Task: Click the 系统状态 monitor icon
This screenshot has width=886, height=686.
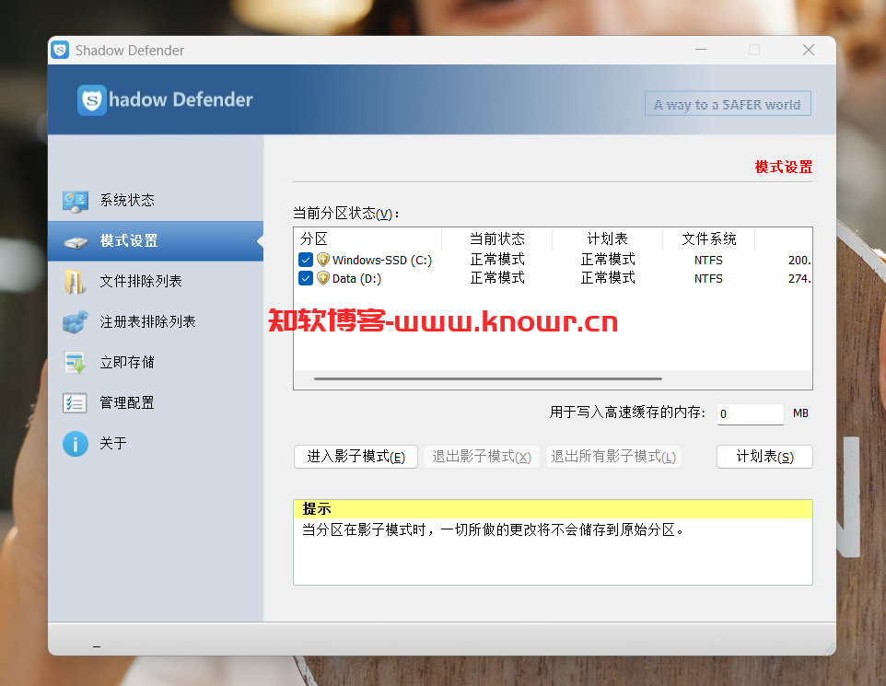Action: click(76, 201)
